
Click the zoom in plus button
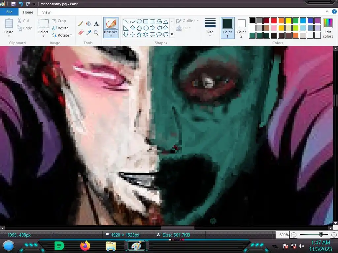click(x=334, y=235)
